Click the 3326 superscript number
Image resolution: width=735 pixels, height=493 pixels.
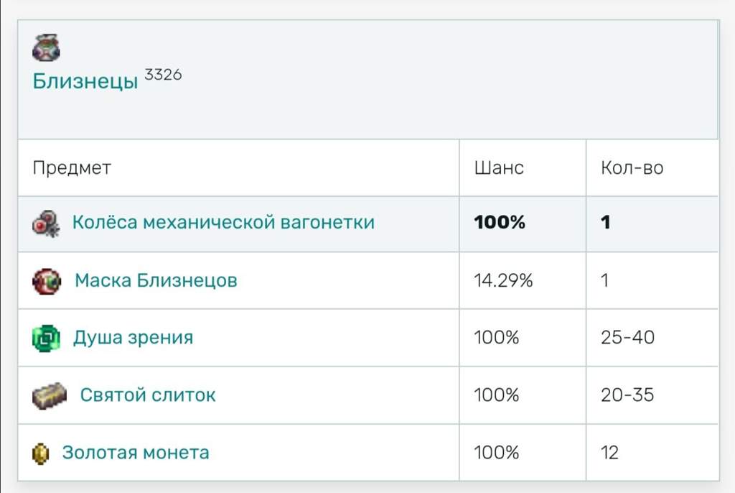pos(163,74)
